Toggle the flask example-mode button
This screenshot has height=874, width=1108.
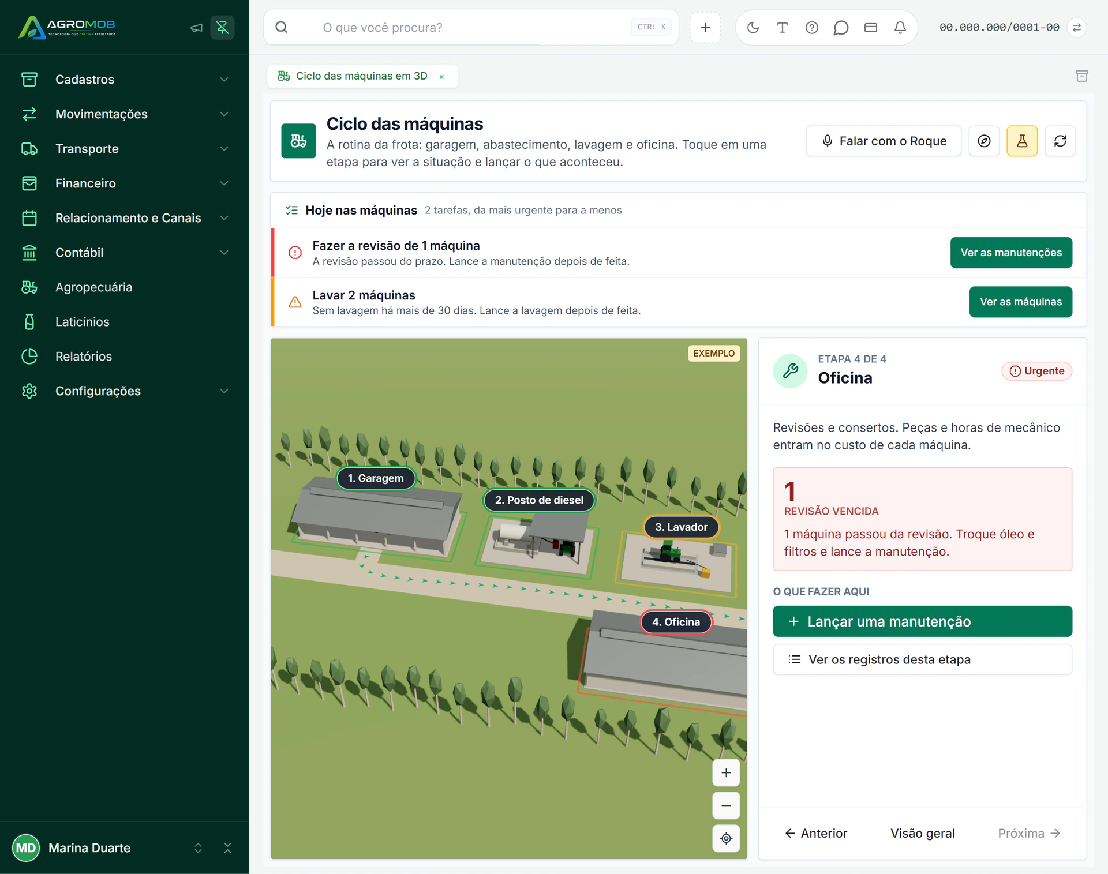coord(1022,141)
